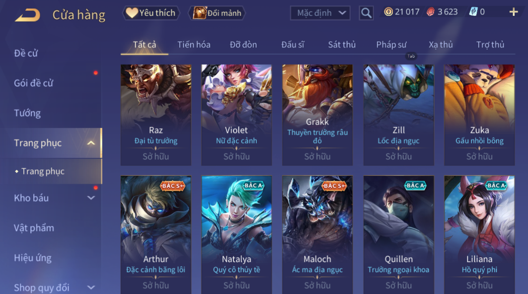
Task: Select the Violet Nữ đặc cảnh skin card
Action: click(236, 115)
